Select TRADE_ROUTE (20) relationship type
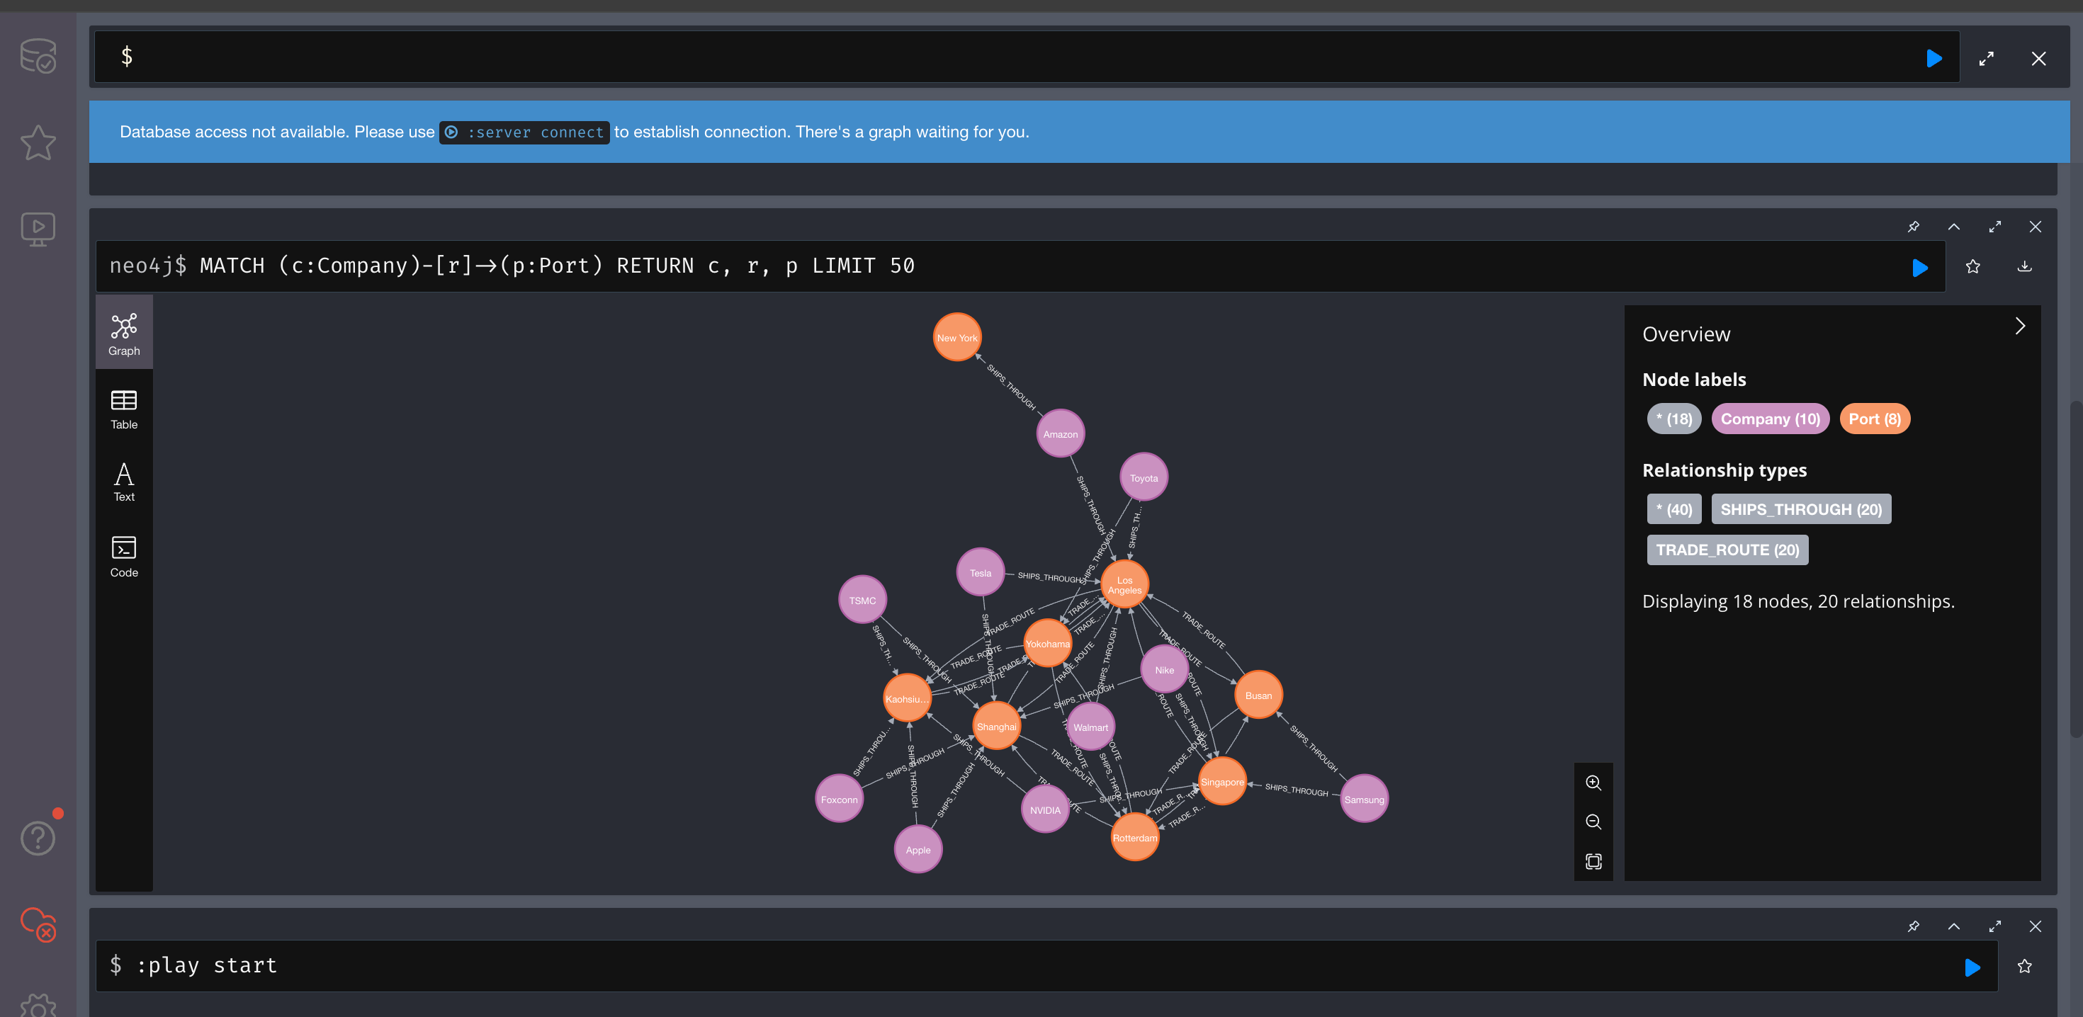This screenshot has width=2083, height=1017. [1727, 550]
